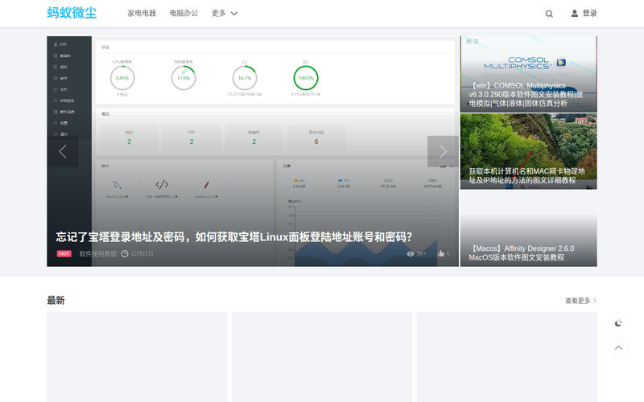Show the next carousel slide

[443, 151]
